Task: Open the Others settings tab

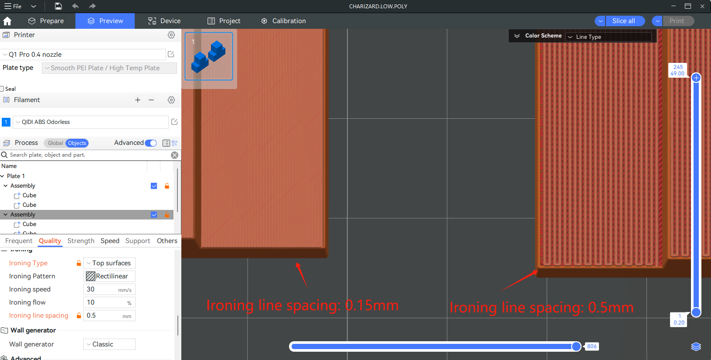Action: [167, 241]
